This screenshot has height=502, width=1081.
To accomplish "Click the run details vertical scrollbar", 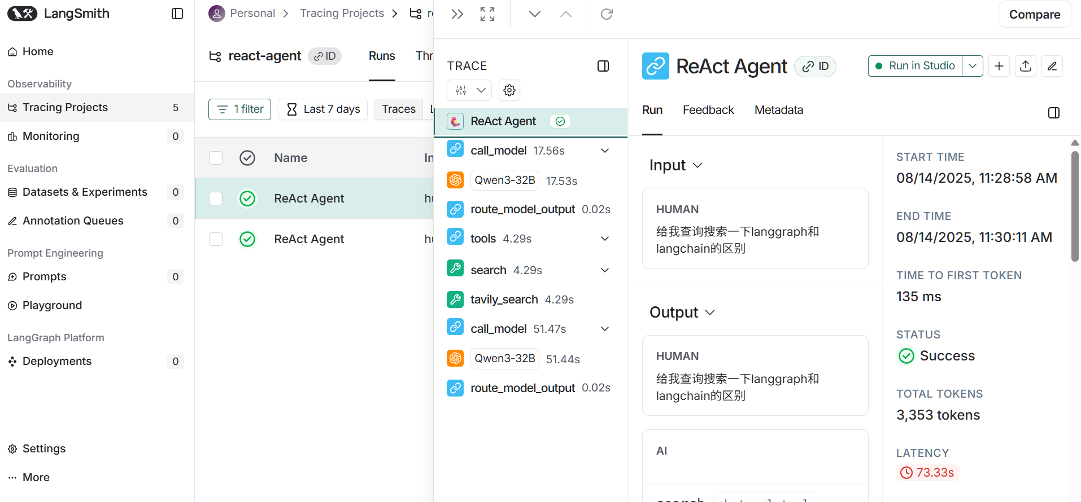I will coord(1075,206).
